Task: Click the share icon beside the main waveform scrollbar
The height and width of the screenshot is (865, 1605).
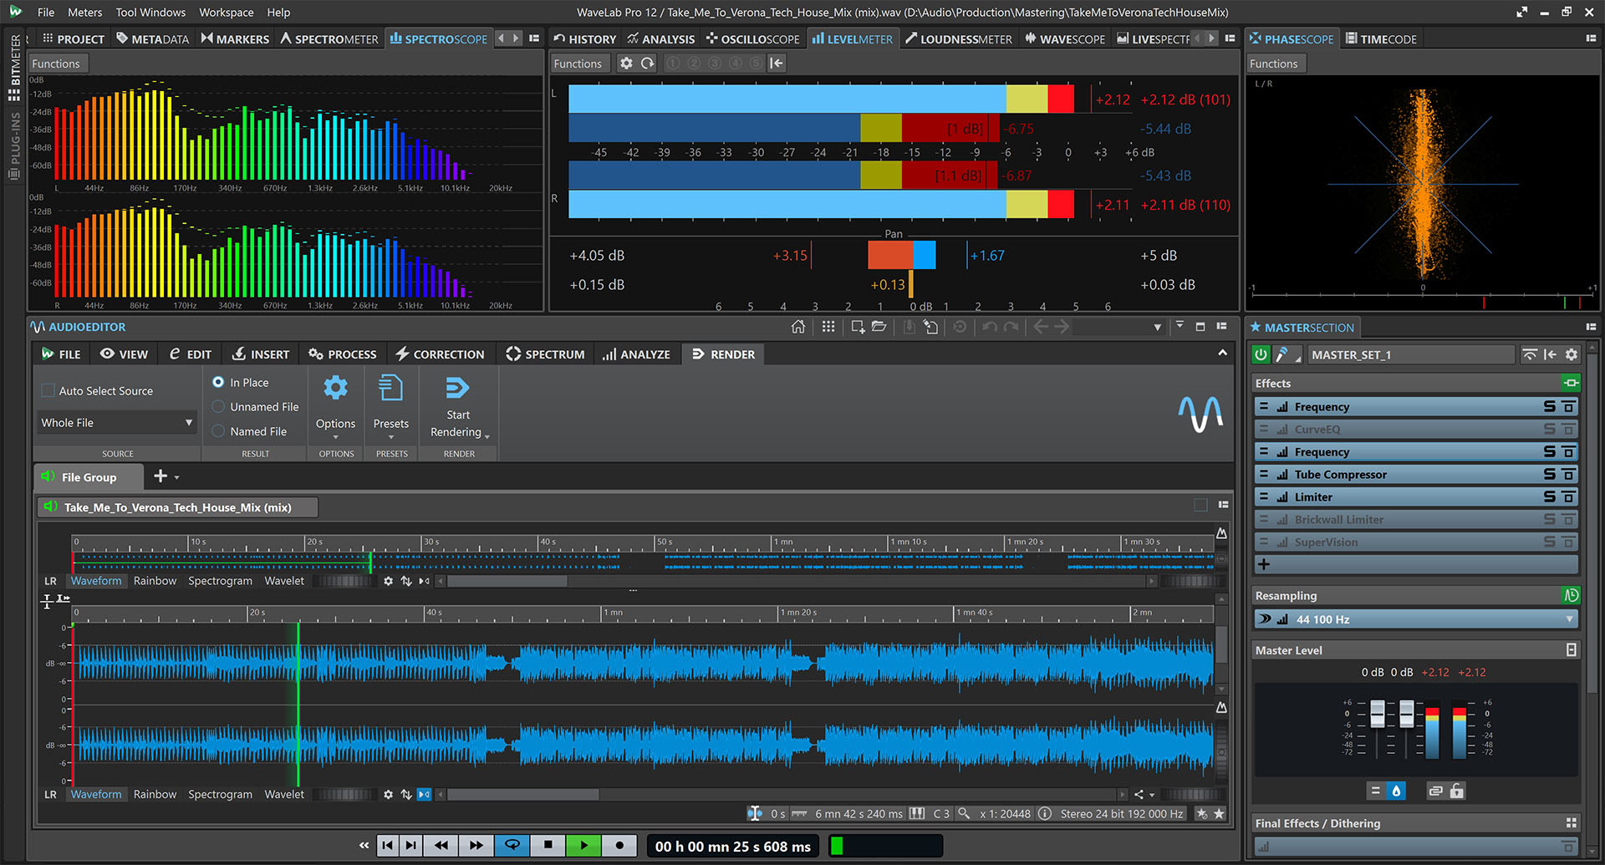Action: (x=1139, y=795)
